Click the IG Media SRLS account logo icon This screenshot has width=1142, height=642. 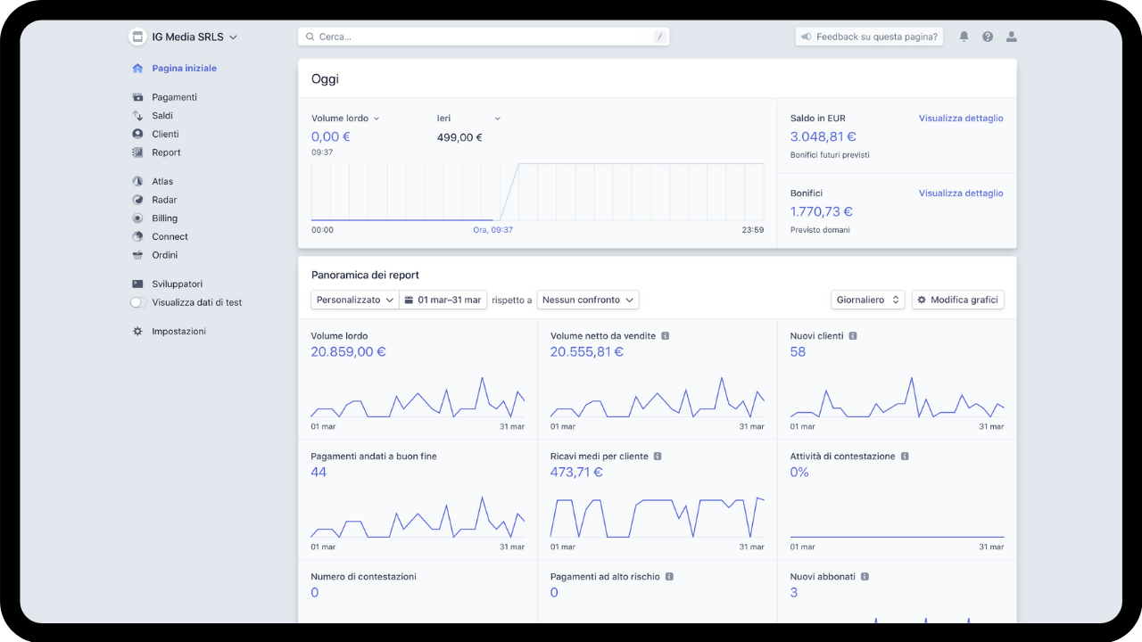[x=137, y=37]
